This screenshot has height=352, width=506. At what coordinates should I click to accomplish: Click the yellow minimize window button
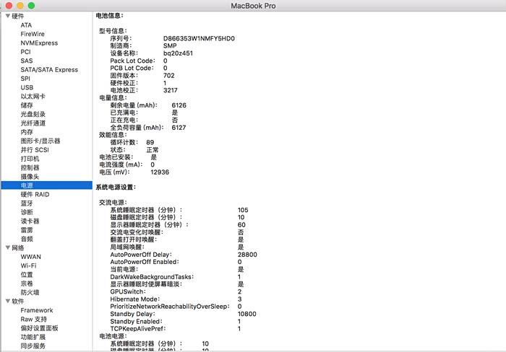(20, 6)
